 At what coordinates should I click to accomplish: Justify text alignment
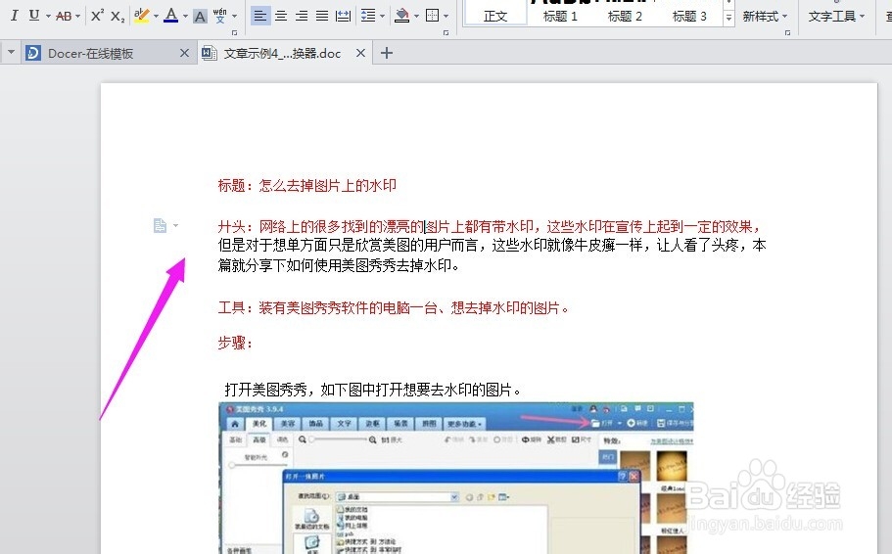322,16
